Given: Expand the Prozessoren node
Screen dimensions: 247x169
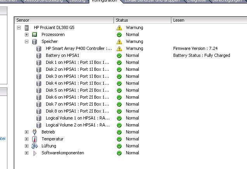Looking at the screenshot, I should click(27, 35).
